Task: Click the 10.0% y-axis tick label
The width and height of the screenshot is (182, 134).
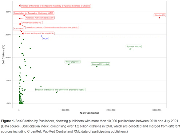Action: [x=8, y=80]
